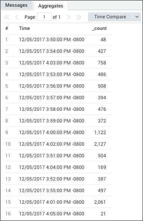Select the Aggregates tab

pyautogui.click(x=51, y=6)
